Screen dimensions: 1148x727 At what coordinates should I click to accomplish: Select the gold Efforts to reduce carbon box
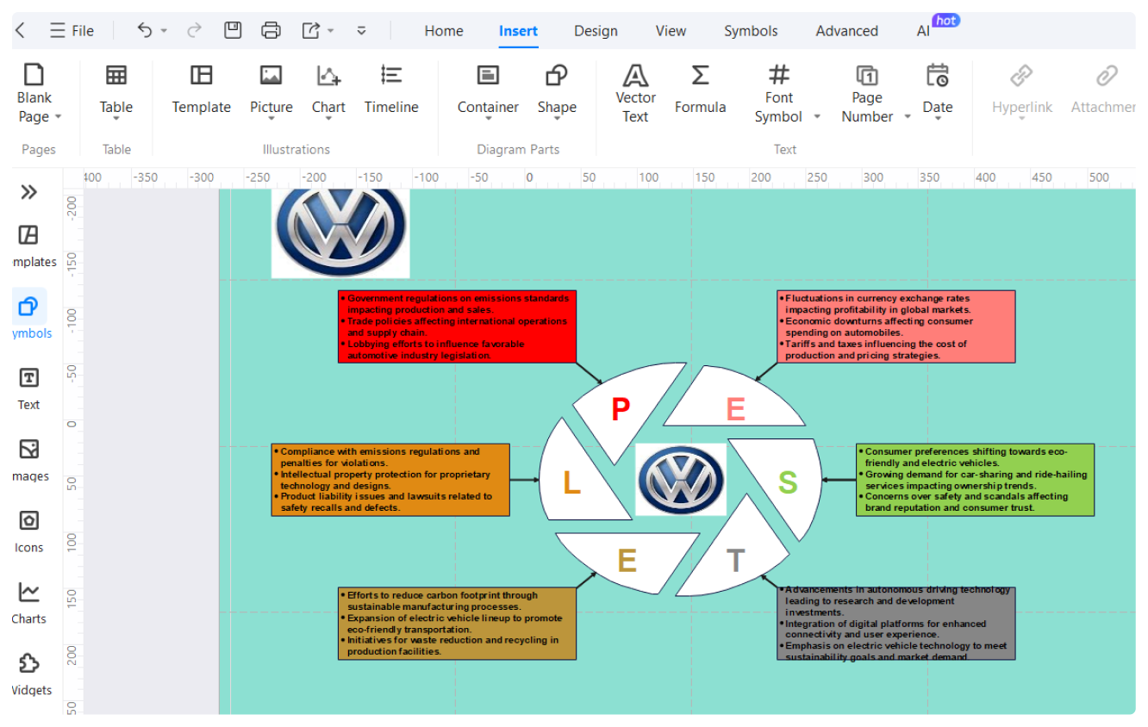point(457,624)
